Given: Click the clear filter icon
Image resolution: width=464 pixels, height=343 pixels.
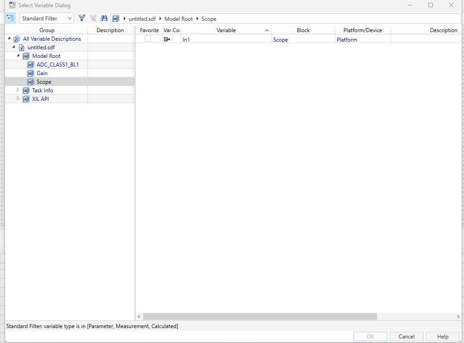Looking at the screenshot, I should click(93, 18).
